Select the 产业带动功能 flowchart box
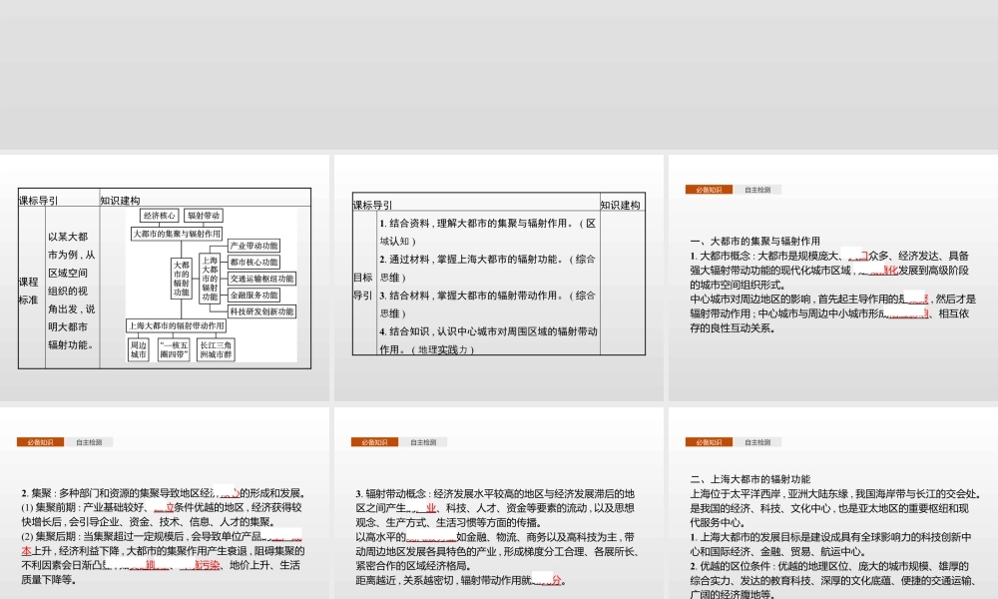The width and height of the screenshot is (998, 599). point(254,247)
